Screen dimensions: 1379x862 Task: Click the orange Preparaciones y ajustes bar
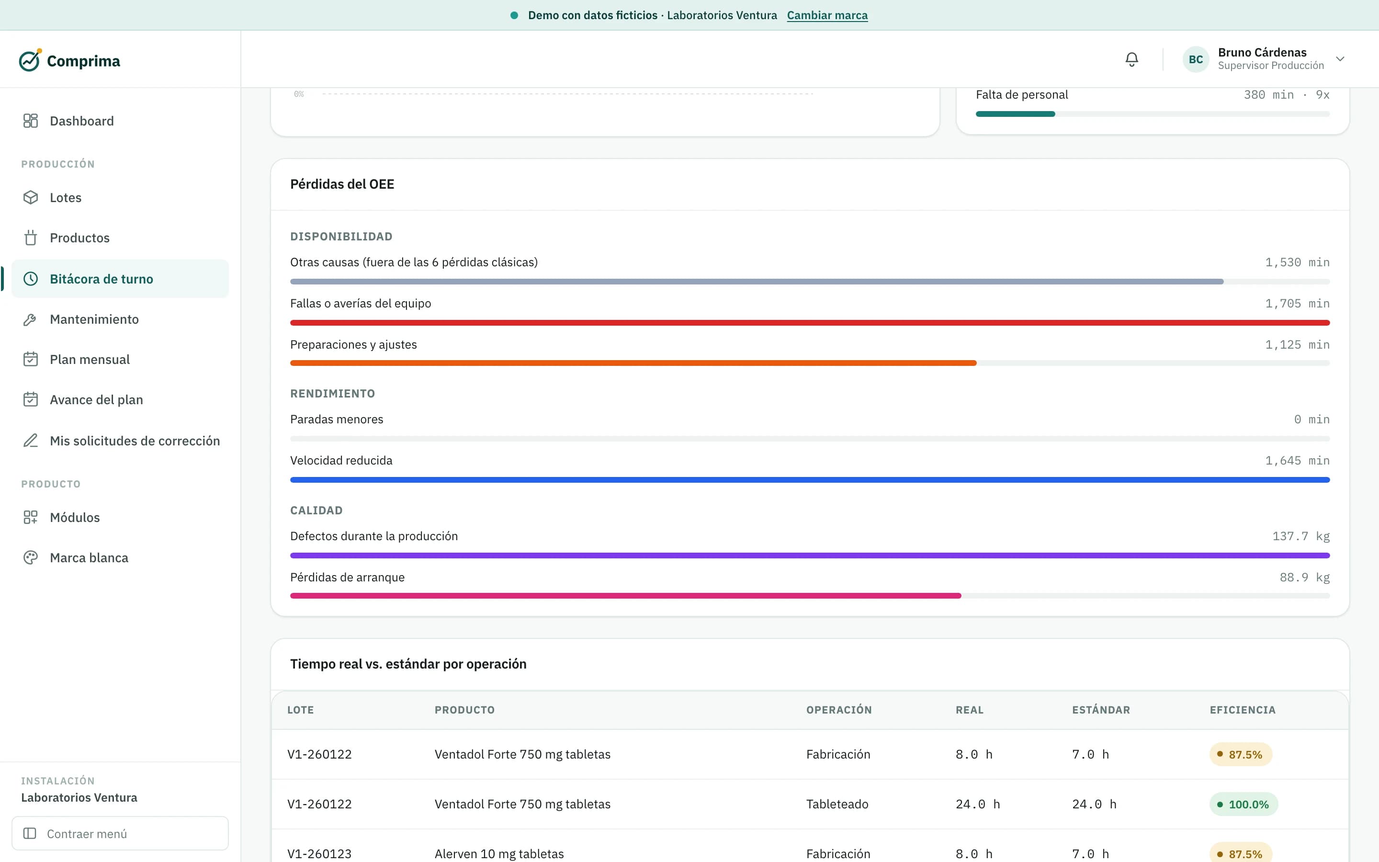click(633, 363)
